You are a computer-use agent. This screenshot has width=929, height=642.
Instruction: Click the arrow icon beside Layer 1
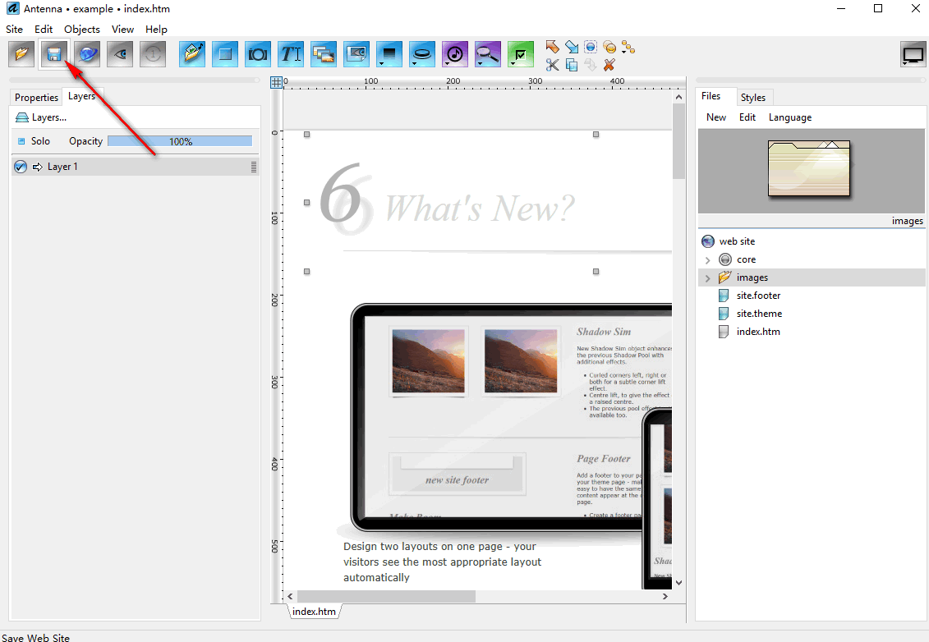[x=37, y=167]
